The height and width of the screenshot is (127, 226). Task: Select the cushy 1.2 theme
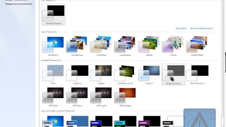[x=77, y=74]
